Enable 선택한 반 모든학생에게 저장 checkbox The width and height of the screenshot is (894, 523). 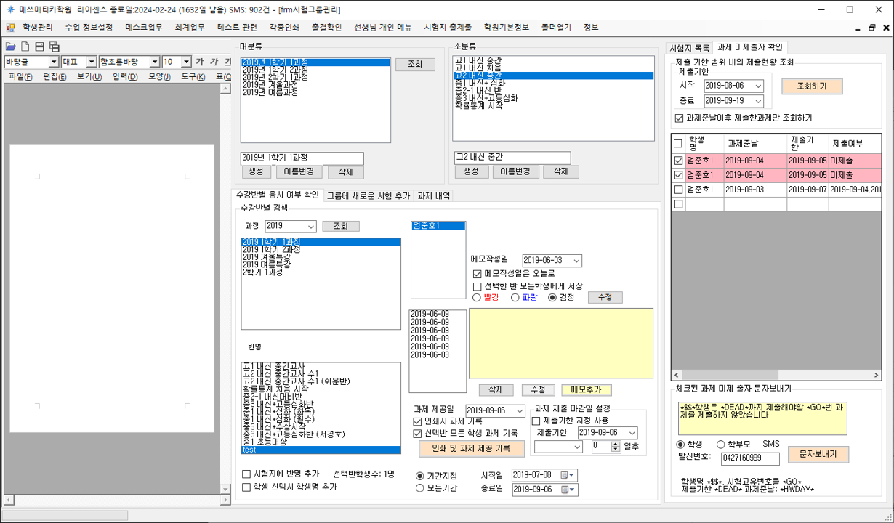478,286
